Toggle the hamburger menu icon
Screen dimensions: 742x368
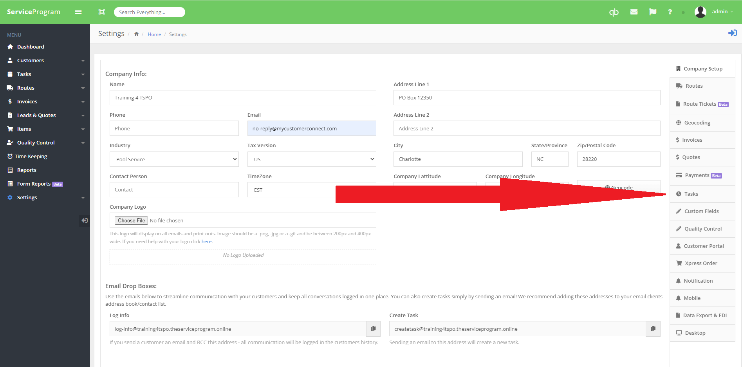(x=78, y=12)
